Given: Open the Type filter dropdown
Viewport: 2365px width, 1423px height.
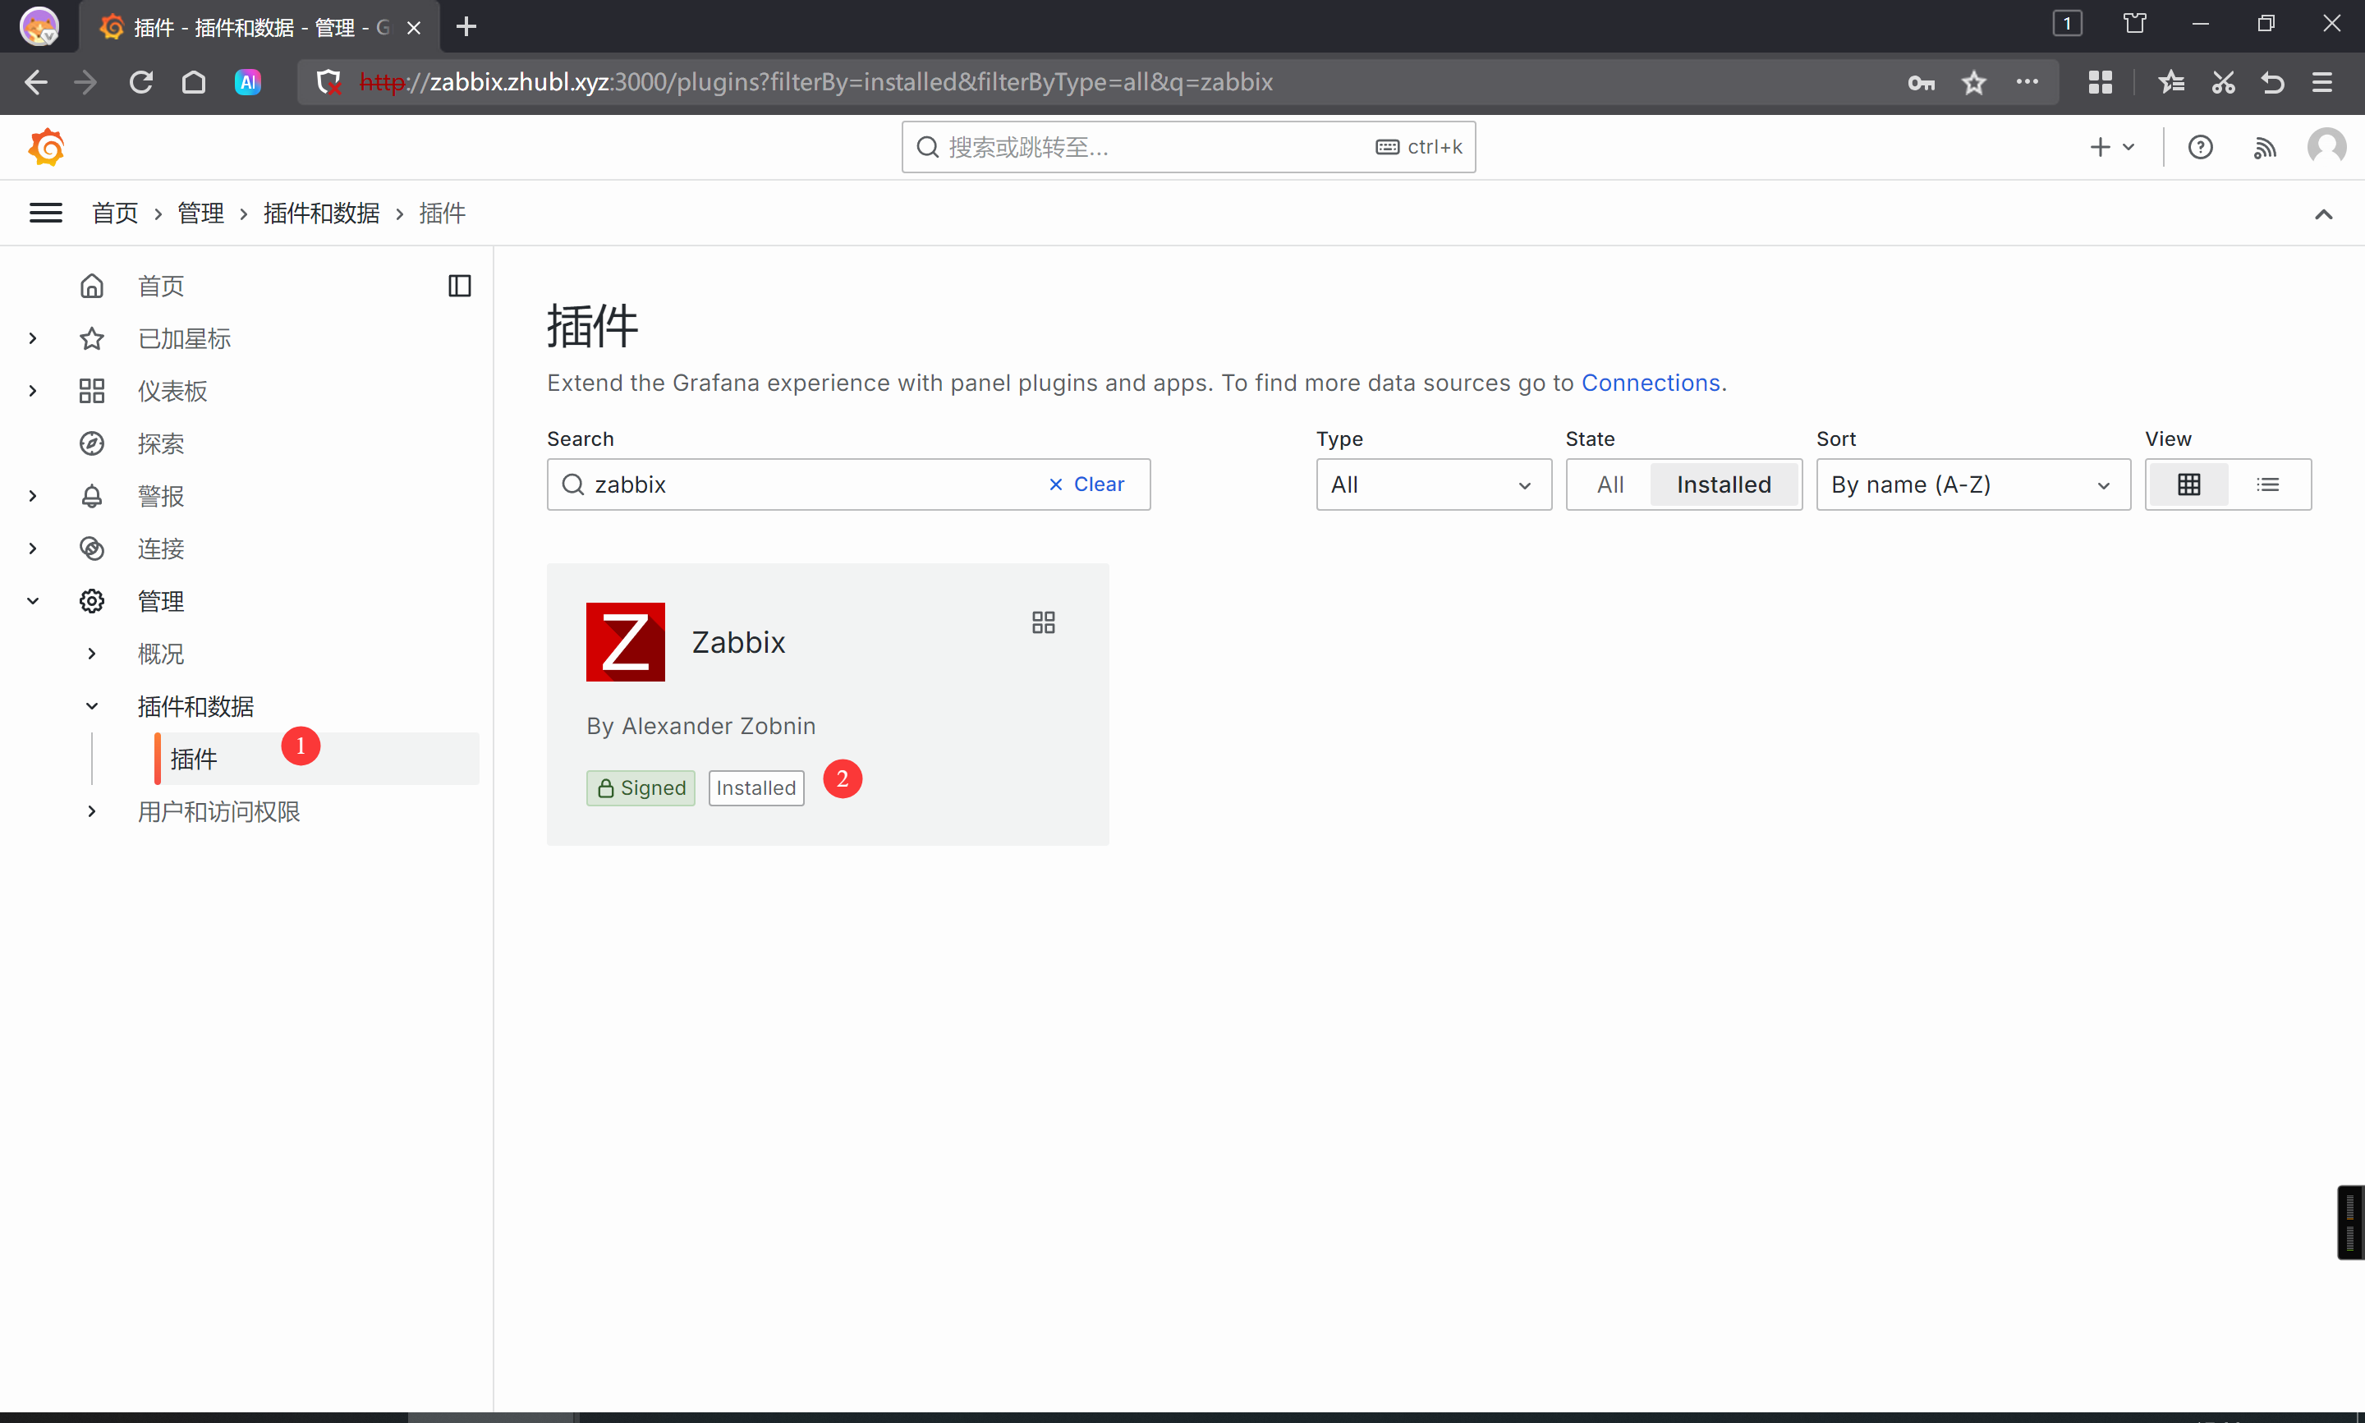Looking at the screenshot, I should tap(1433, 484).
